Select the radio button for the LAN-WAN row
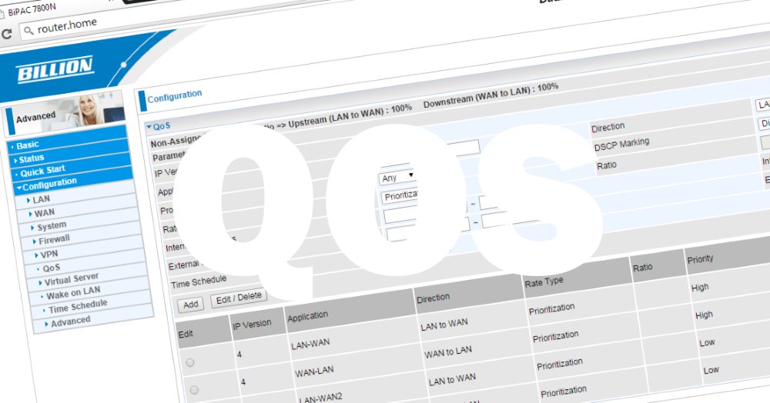This screenshot has width=770, height=403. point(190,362)
